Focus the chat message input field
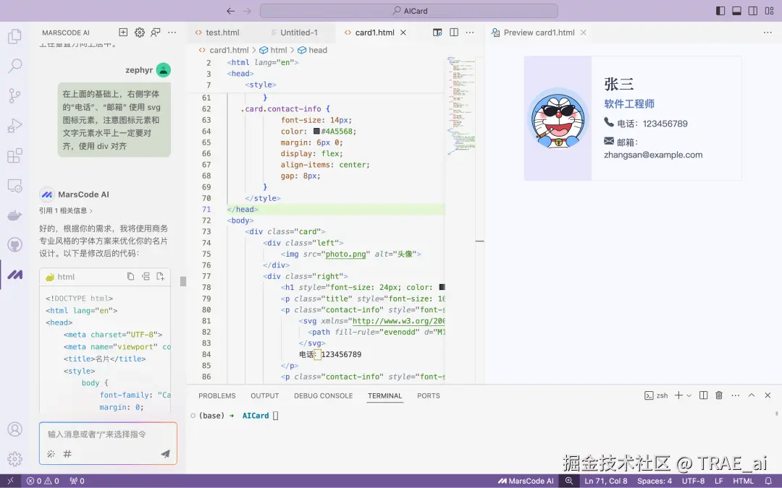Viewport: 782px width, 488px height. coord(108,435)
